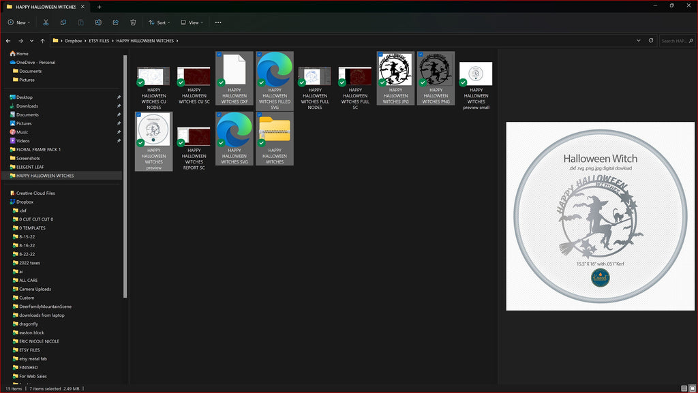Viewport: 698px width, 393px height.
Task: Uncheck the HAPPY HALLOWEEN WITCHES zip folder checkbox
Action: pyautogui.click(x=260, y=114)
